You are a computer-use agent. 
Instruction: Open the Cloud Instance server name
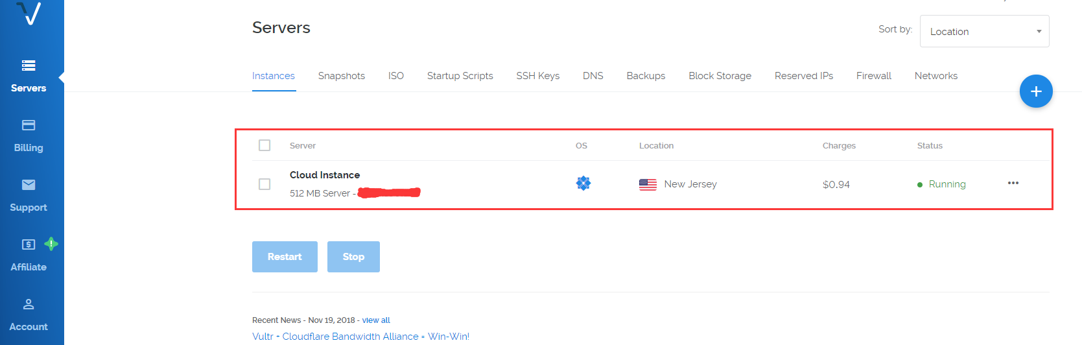(x=325, y=175)
